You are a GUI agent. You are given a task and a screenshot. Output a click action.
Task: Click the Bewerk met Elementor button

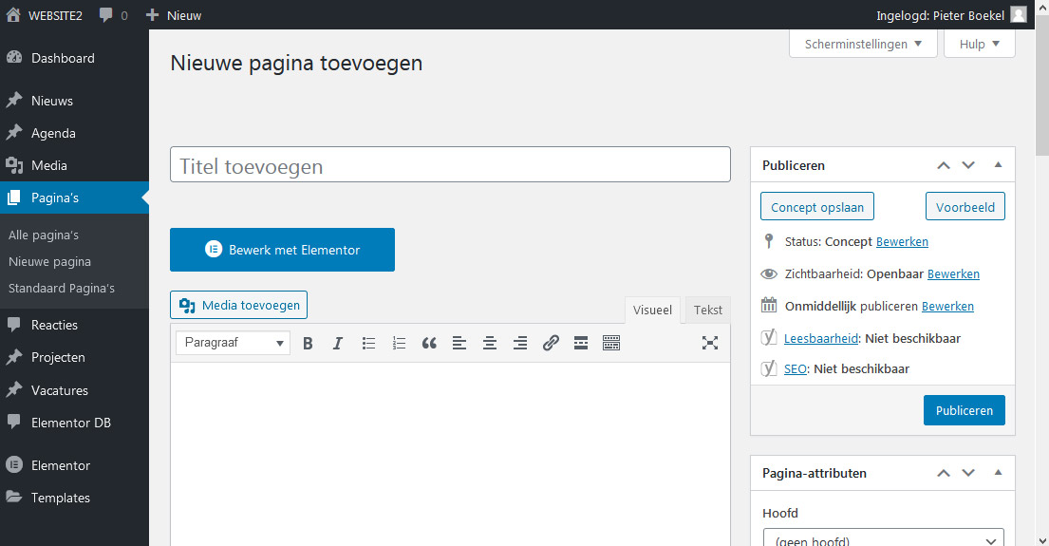[282, 251]
